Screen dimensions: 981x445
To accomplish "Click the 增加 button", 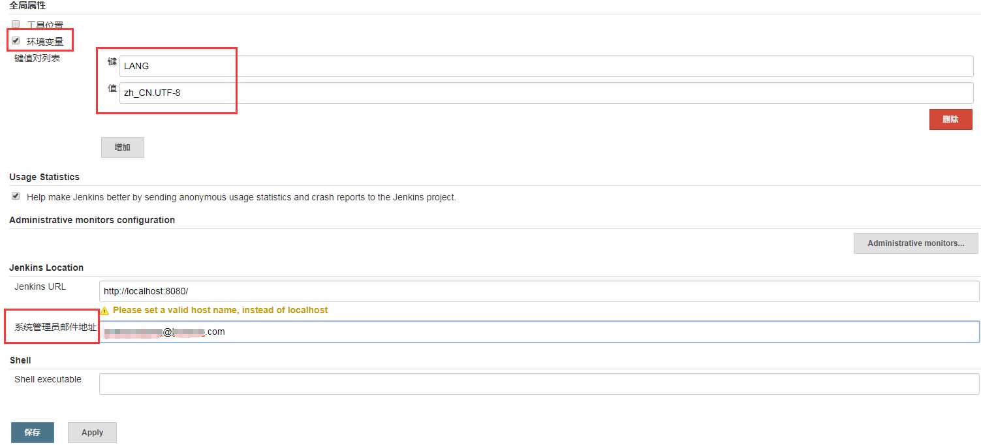I will point(122,147).
